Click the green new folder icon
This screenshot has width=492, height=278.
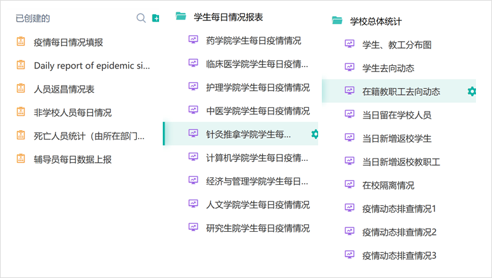click(155, 18)
